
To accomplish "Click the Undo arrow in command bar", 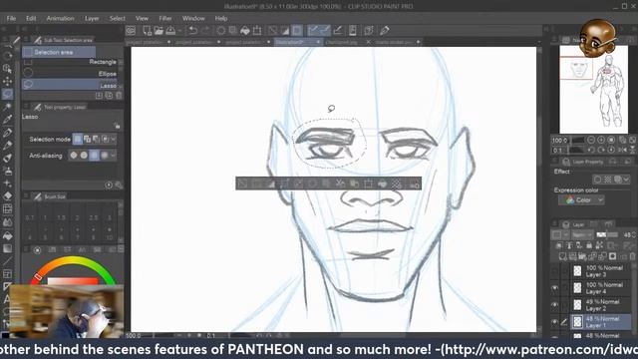I will pos(193,31).
